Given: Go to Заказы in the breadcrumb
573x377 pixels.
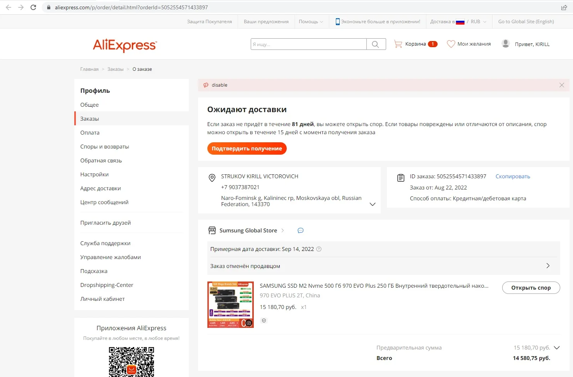Looking at the screenshot, I should coord(115,69).
